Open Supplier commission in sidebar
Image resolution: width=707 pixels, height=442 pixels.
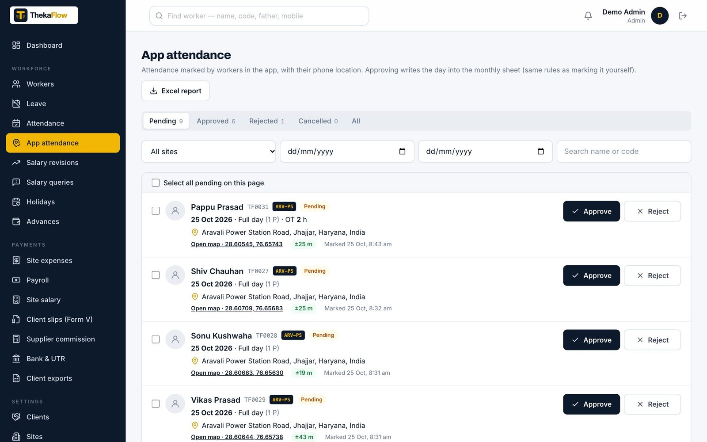point(63,339)
